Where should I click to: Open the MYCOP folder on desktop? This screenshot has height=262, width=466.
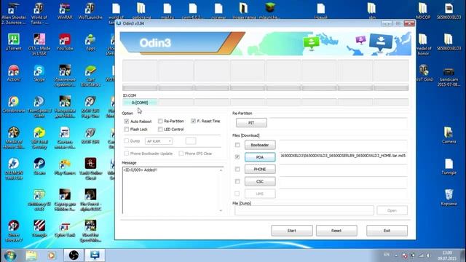tap(423, 12)
